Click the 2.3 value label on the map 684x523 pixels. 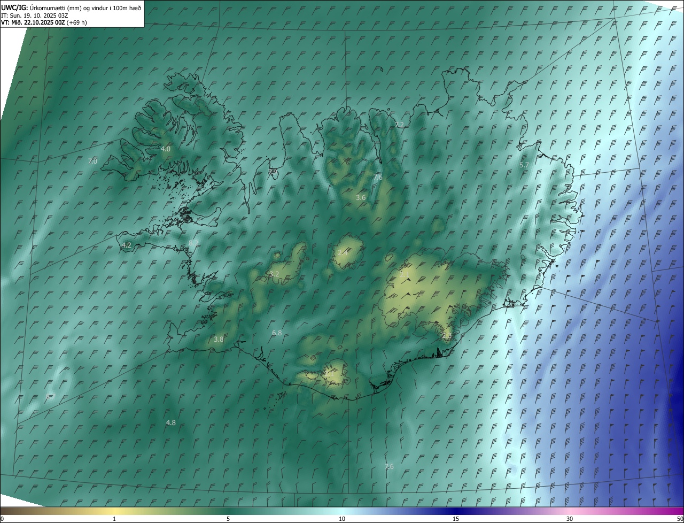click(447, 335)
